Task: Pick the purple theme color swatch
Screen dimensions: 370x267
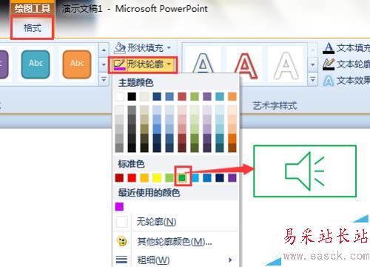Action: coord(207,96)
